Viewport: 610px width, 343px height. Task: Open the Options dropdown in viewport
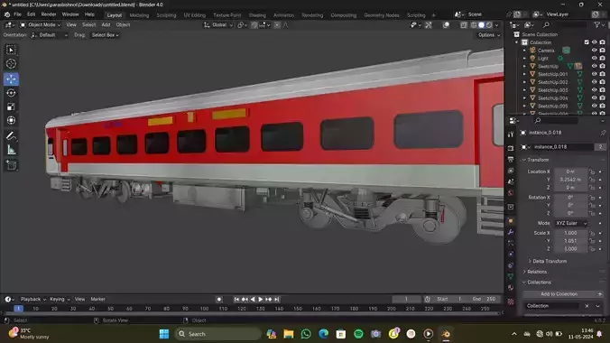pos(488,35)
